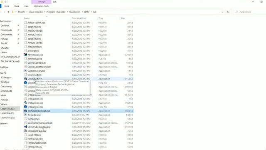Sort files by the Type column

click(101, 18)
